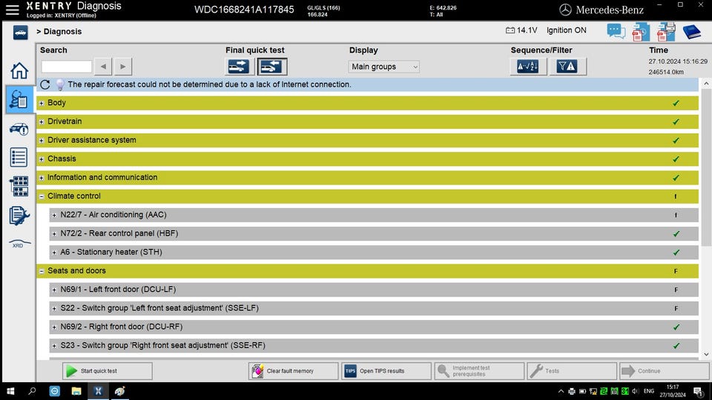Open the blue help book icon

point(691,32)
